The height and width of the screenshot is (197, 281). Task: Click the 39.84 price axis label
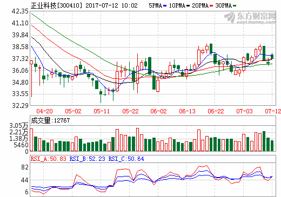pyautogui.click(x=20, y=35)
